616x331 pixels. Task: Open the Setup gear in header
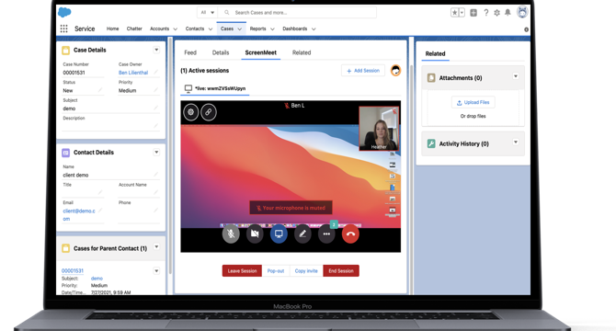(x=497, y=13)
